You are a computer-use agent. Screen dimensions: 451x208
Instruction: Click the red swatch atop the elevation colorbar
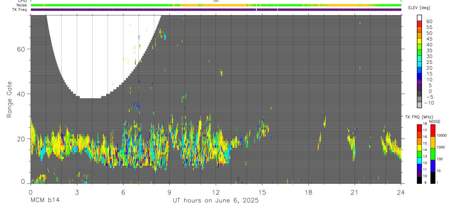[420, 23]
